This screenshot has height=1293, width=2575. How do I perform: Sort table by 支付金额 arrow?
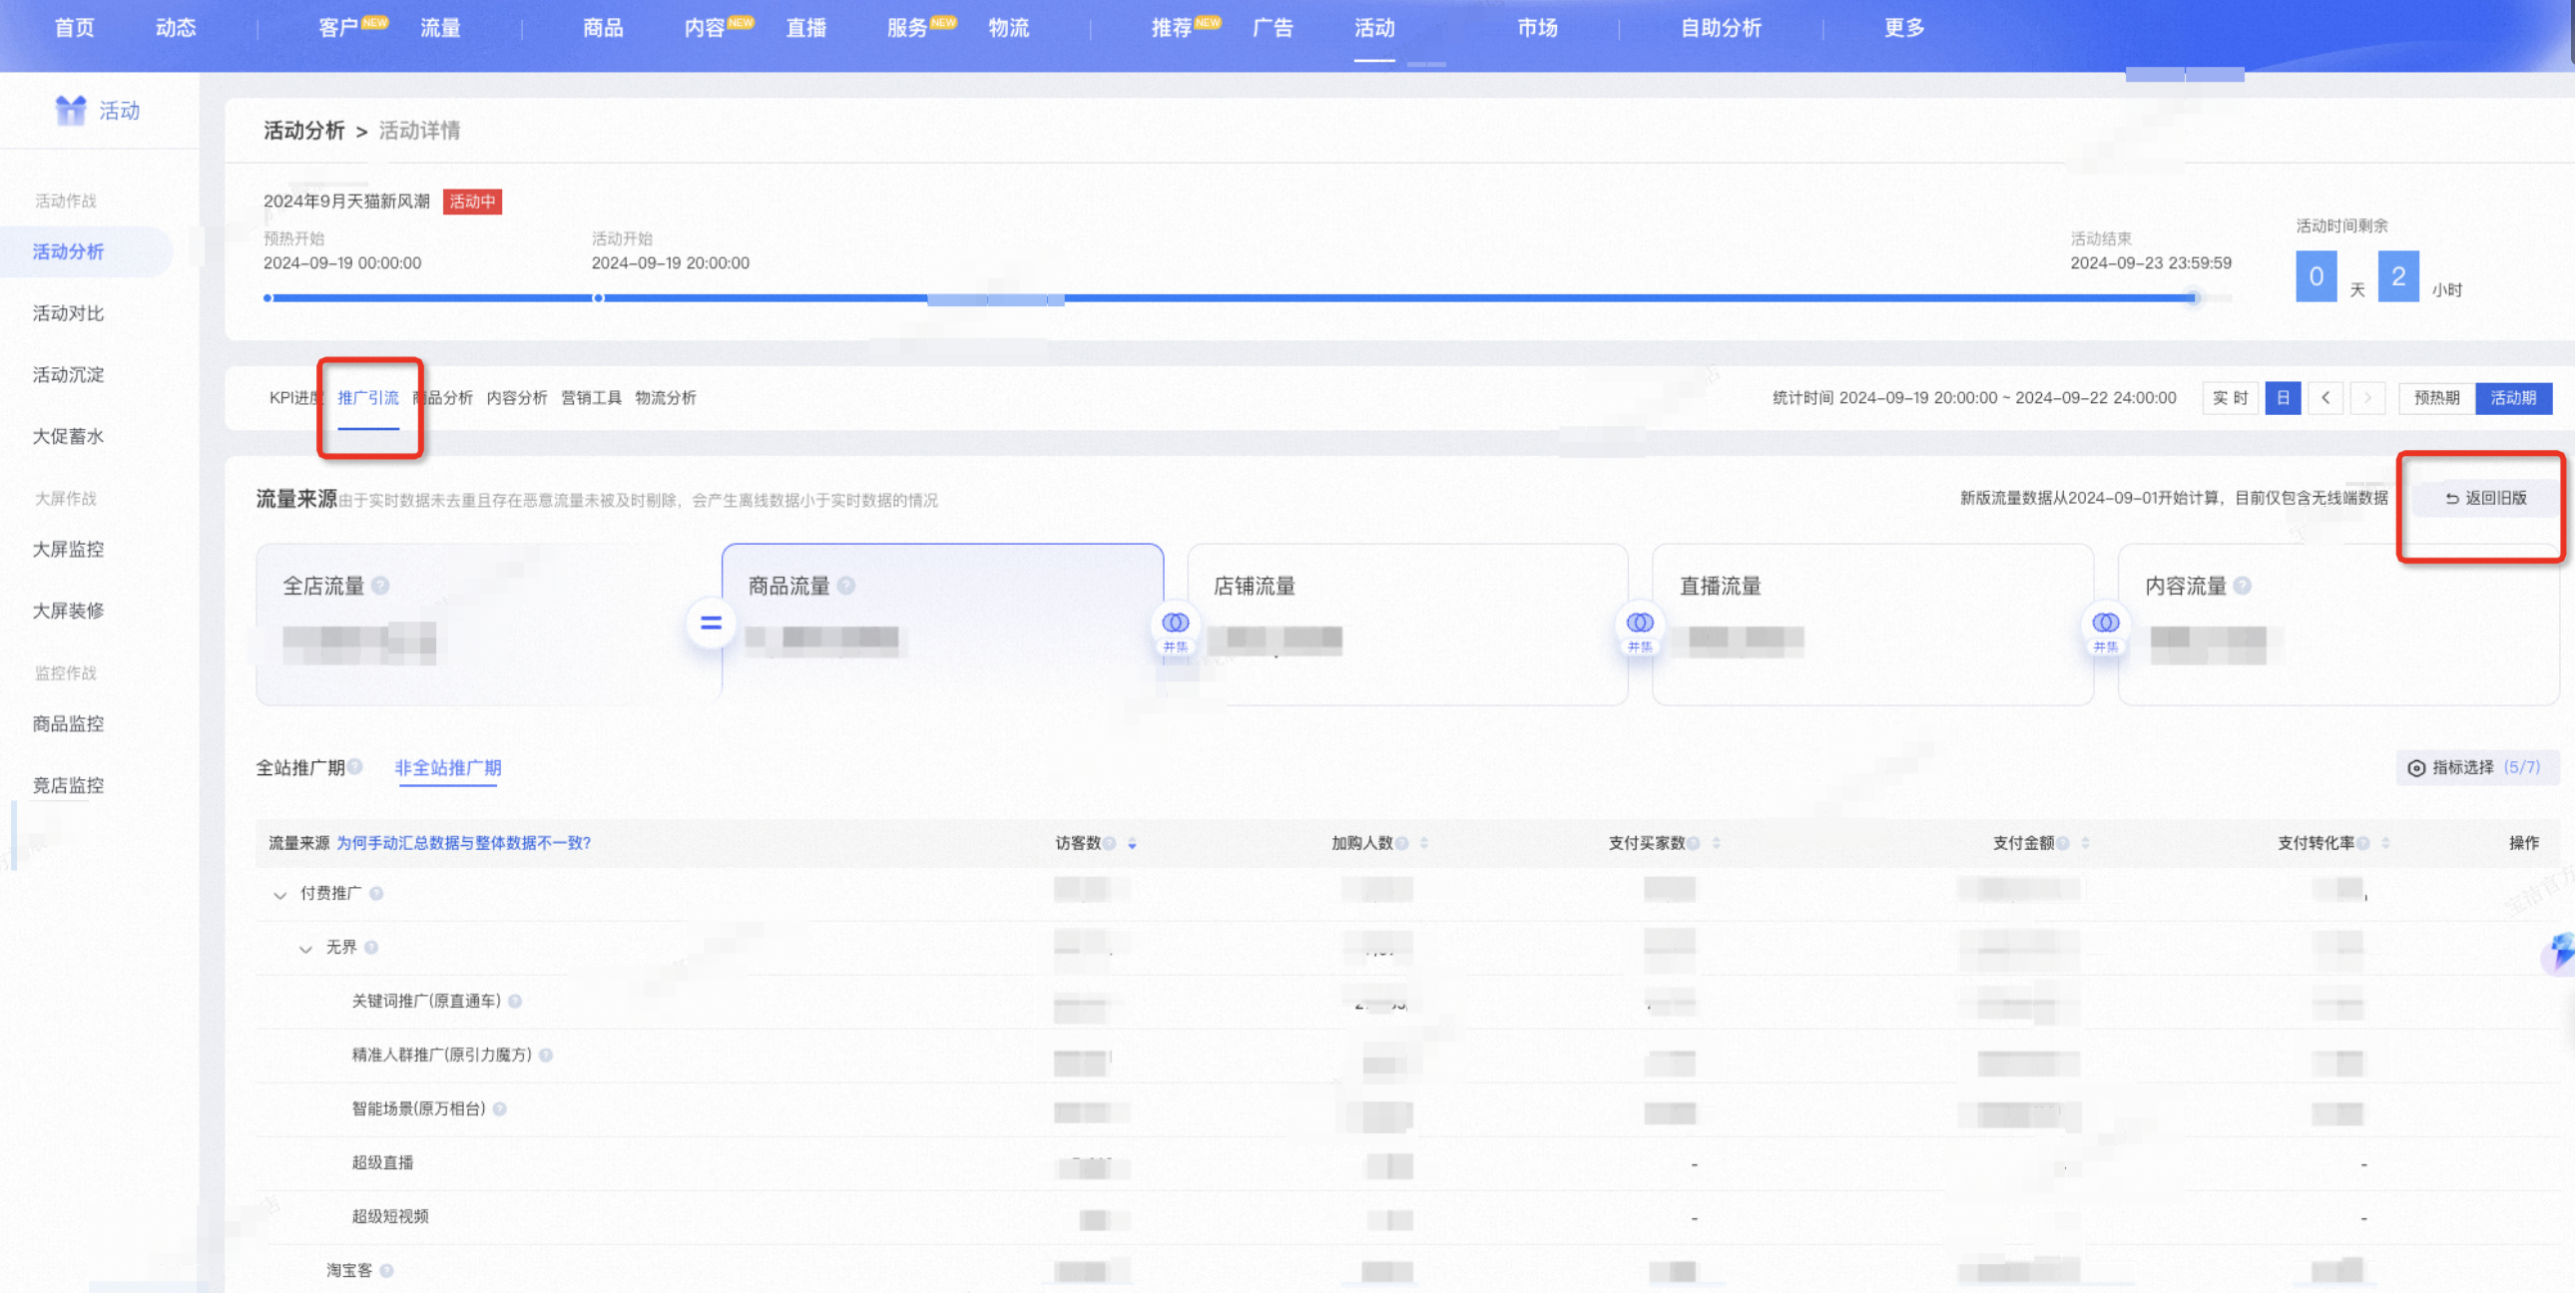[2085, 843]
